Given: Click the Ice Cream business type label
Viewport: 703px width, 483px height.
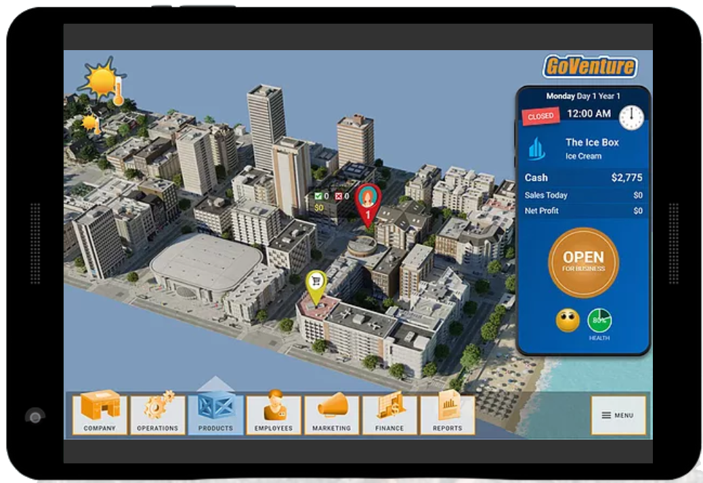Looking at the screenshot, I should coord(583,156).
